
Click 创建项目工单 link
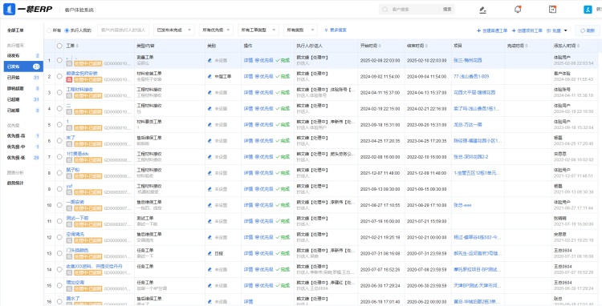pyautogui.click(x=527, y=30)
